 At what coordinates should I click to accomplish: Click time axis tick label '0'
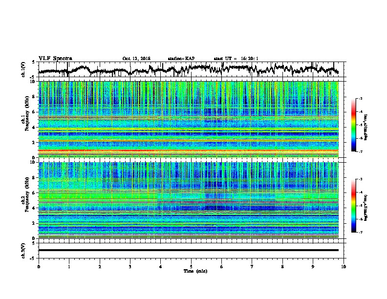pyautogui.click(x=39, y=266)
